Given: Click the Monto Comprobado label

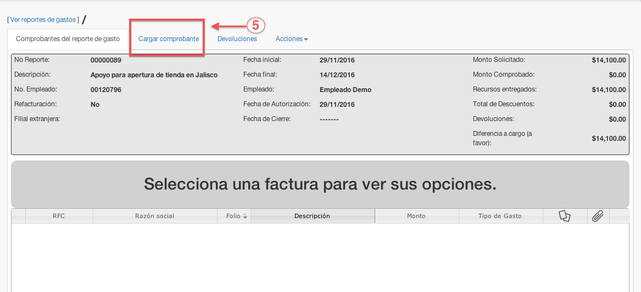Looking at the screenshot, I should tap(504, 75).
